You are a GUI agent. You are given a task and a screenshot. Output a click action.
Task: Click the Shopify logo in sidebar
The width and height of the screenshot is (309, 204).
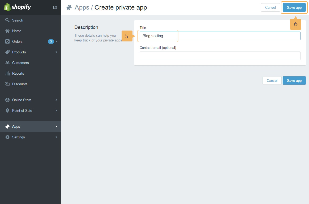coord(18,7)
